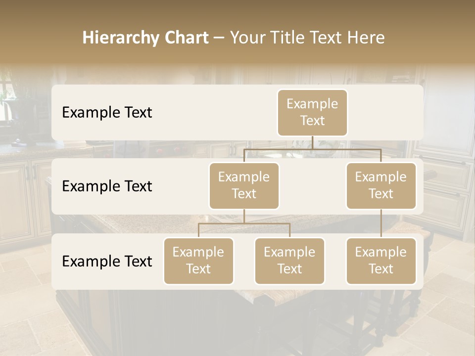
Task: Click the left box in the second hierarchy level
Action: pyautogui.click(x=244, y=185)
